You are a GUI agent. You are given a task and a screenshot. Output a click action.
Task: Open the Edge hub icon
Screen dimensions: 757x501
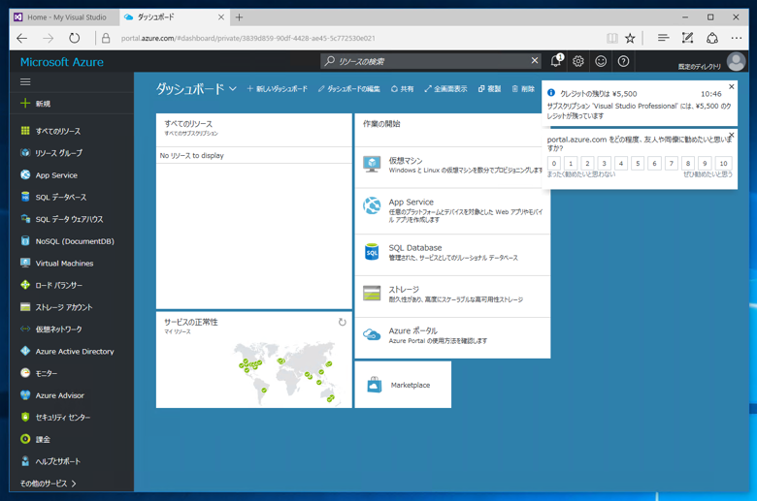(663, 38)
